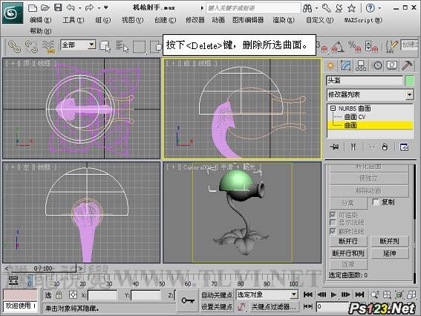Click the 延伸 button
This screenshot has height=316, width=421.
(390, 254)
